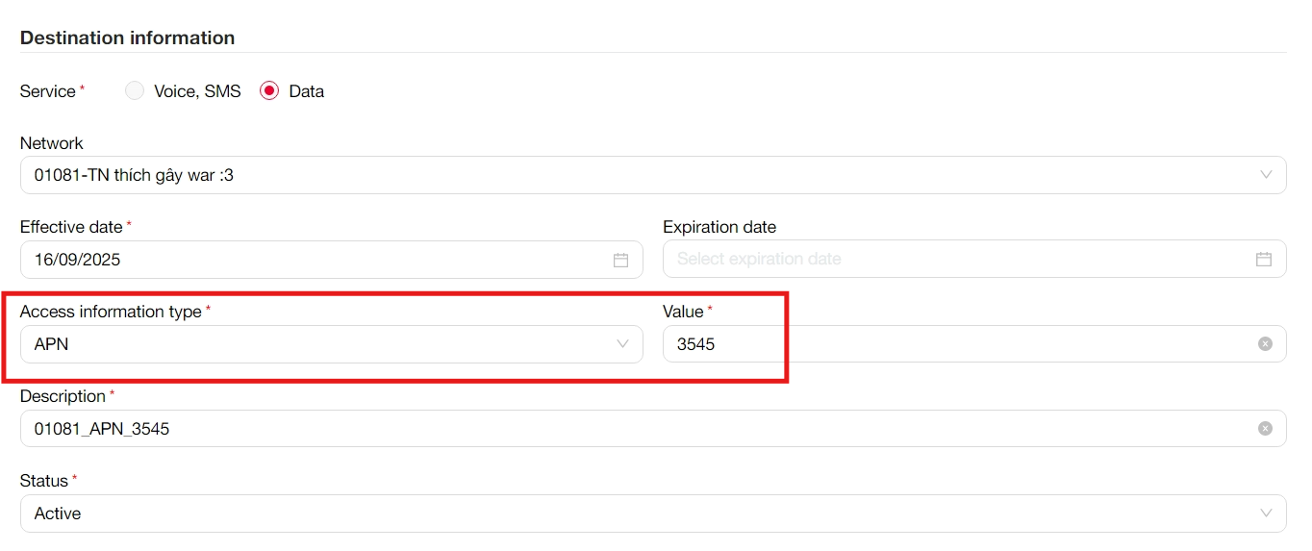Screen dimensions: 1312x551
Task: Click the Network field label
Action: coord(52,143)
